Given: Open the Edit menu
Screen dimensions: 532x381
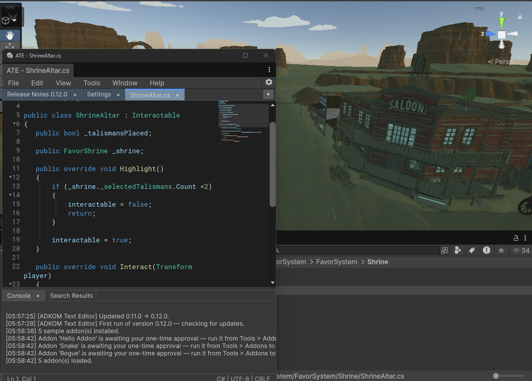Looking at the screenshot, I should (37, 83).
